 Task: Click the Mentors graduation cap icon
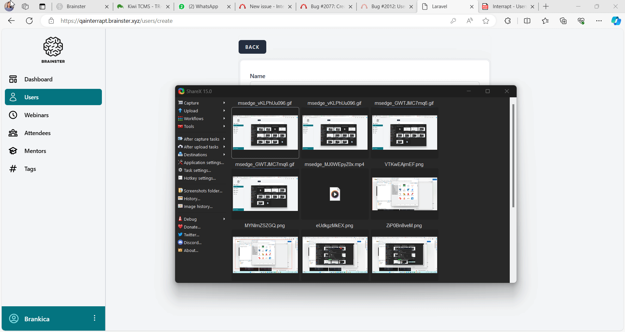[13, 151]
